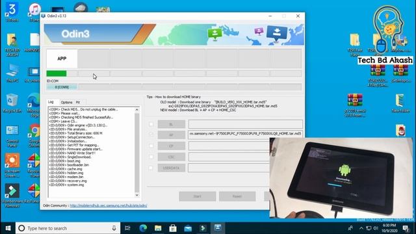Image resolution: width=416 pixels, height=234 pixels.
Task: Tick the BL checkbox
Action: click(151, 124)
